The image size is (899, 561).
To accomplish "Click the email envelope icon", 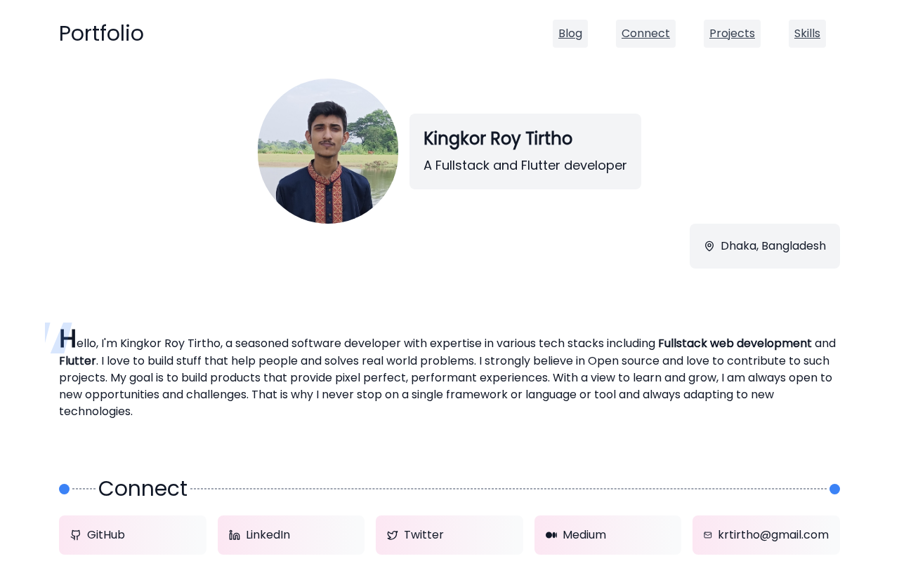I will point(708,535).
